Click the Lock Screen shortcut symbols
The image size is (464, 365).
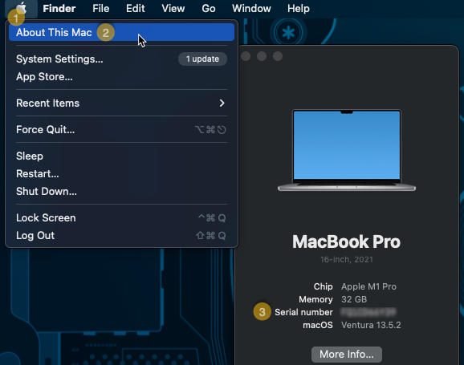(x=212, y=217)
